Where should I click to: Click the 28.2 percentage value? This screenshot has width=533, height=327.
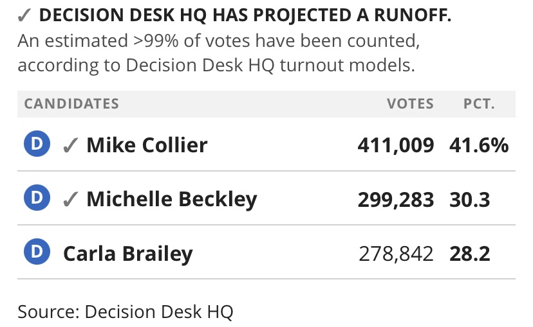(x=470, y=254)
